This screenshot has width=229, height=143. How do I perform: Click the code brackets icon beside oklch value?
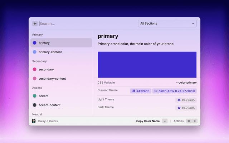(x=156, y=91)
